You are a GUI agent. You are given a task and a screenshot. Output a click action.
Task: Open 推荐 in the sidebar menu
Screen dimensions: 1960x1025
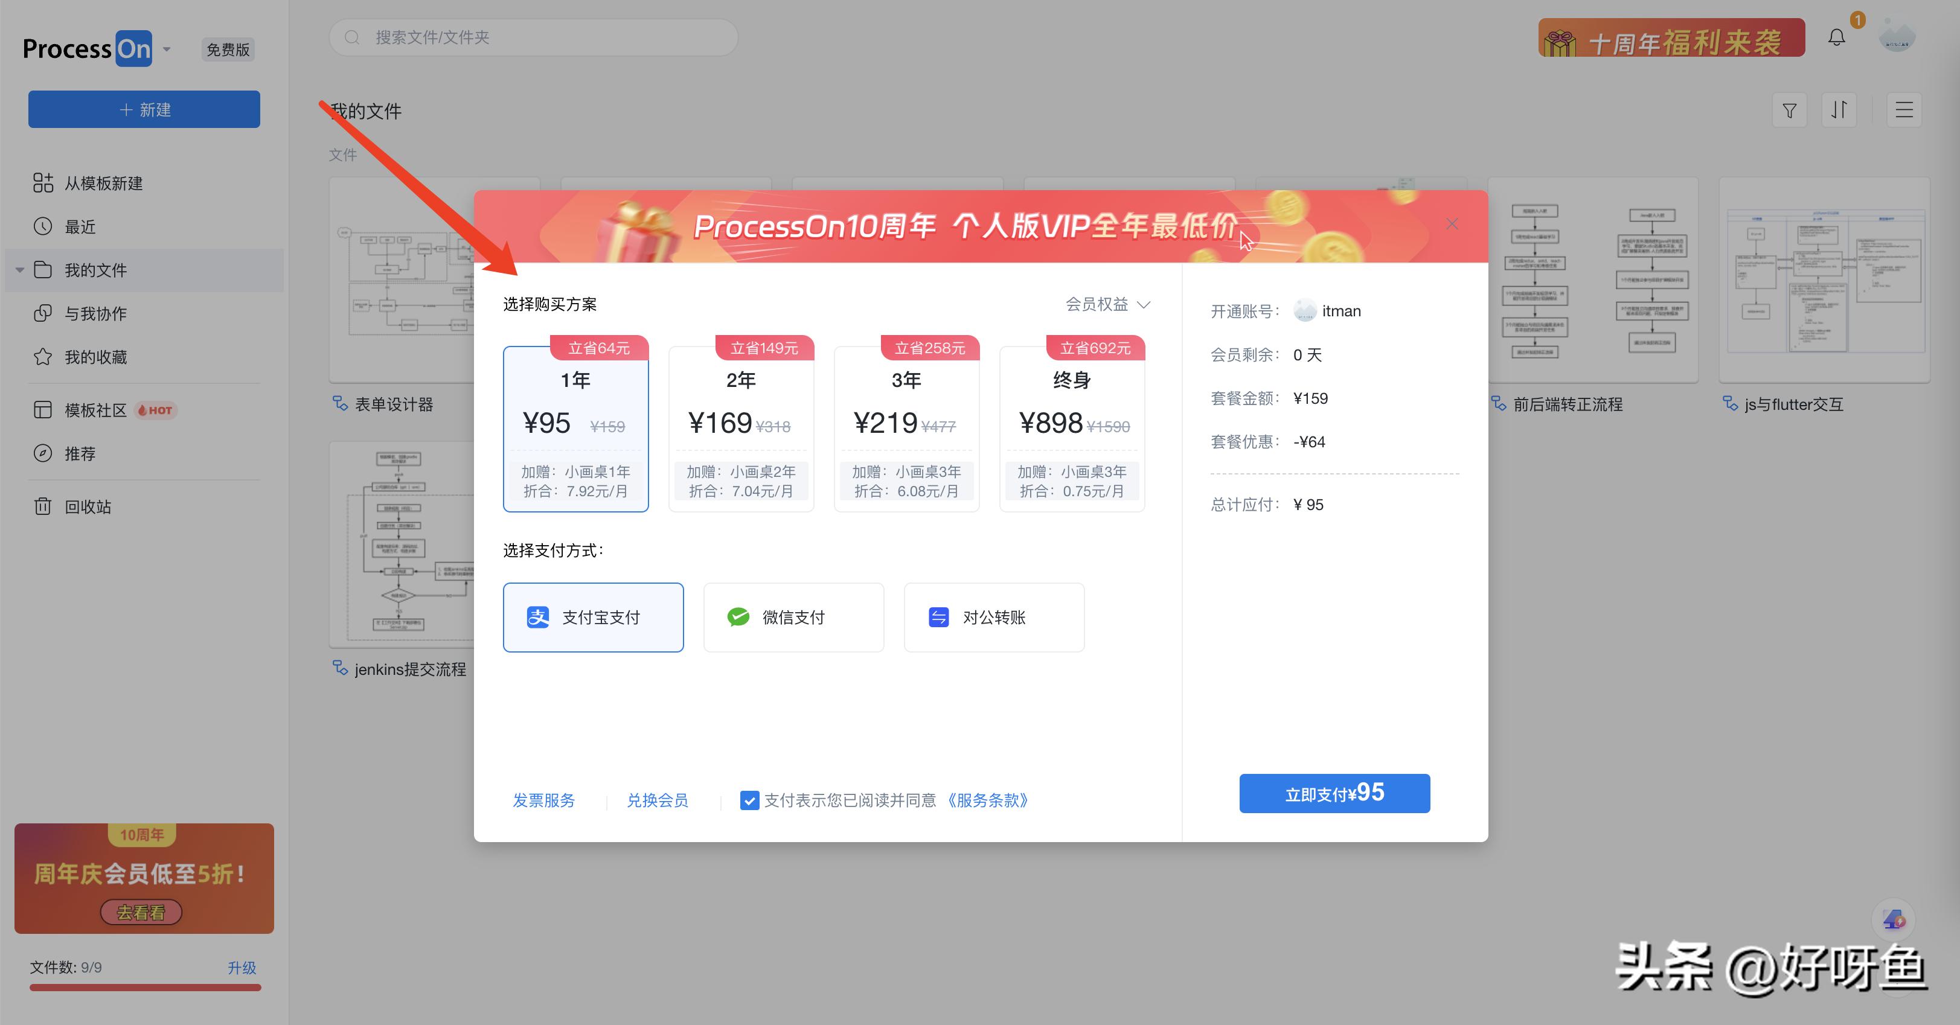point(43,453)
